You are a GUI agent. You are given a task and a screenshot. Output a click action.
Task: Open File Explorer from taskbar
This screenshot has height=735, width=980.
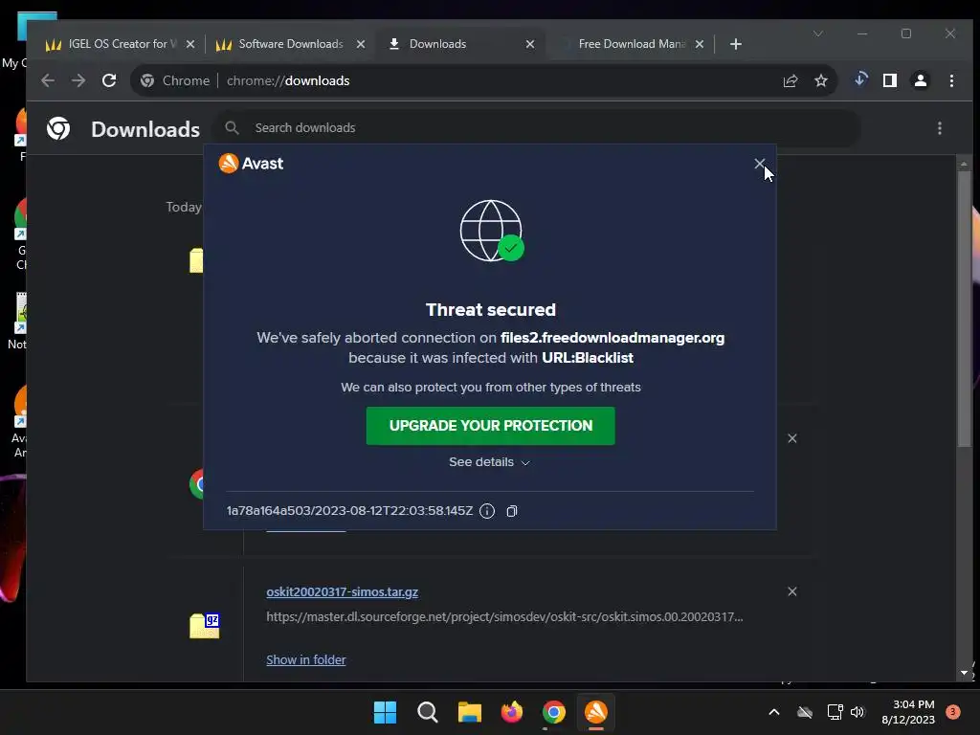click(469, 712)
